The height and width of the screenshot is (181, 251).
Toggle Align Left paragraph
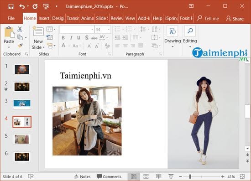pyautogui.click(x=117, y=46)
